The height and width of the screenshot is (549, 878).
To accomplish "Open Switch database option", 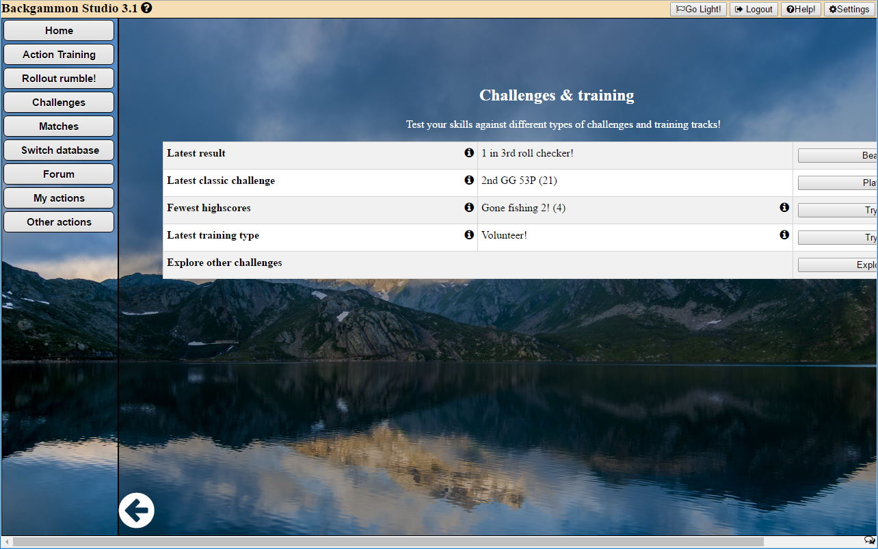I will 59,150.
